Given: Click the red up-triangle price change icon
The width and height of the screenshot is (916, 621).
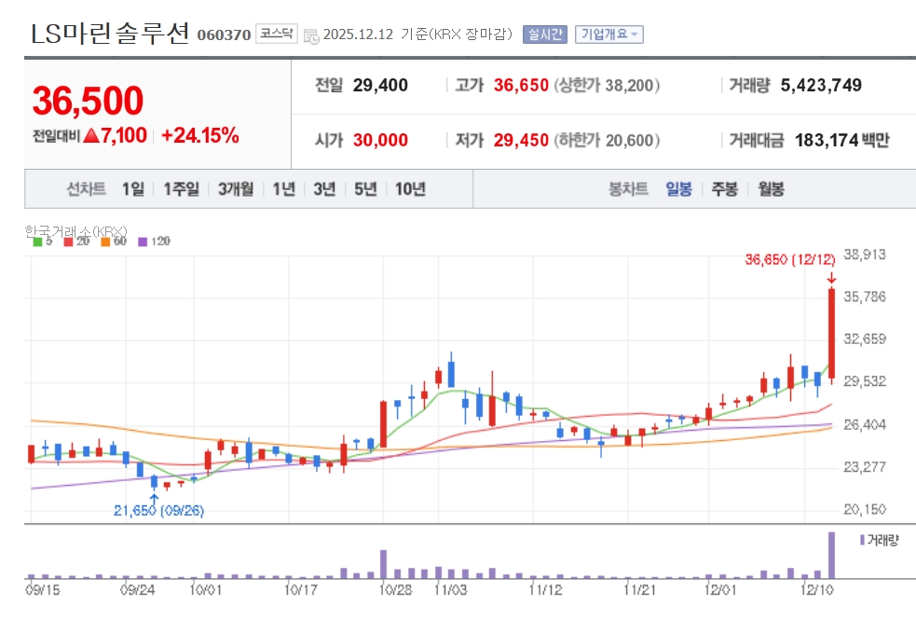Looking at the screenshot, I should tap(90, 136).
